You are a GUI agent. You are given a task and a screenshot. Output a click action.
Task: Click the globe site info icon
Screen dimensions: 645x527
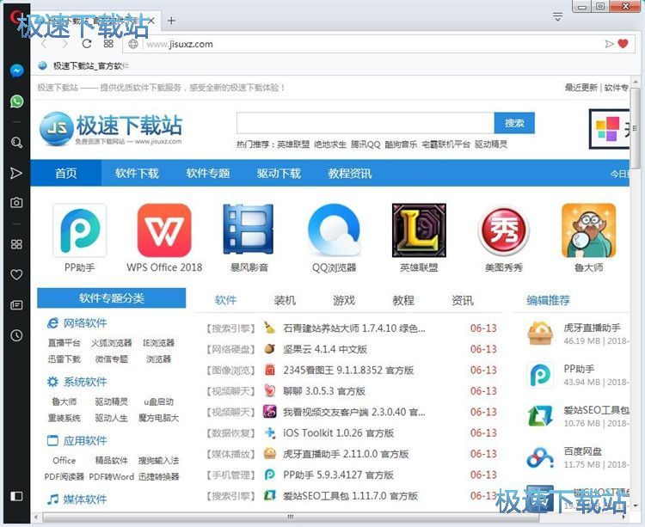coord(132,44)
